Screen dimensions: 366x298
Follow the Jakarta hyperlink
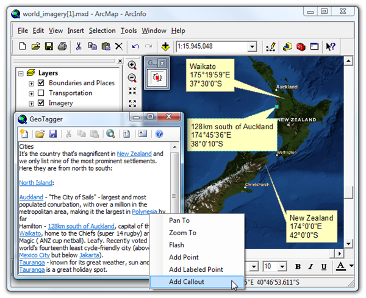tap(90, 255)
